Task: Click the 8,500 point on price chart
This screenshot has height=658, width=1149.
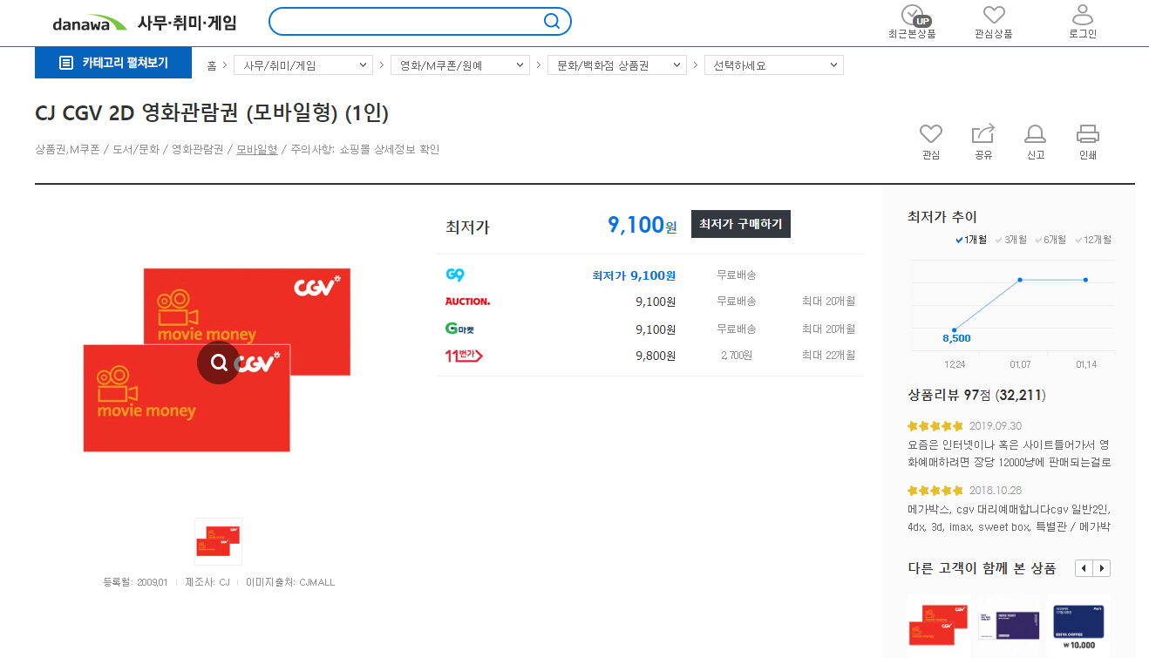Action: coord(955,330)
